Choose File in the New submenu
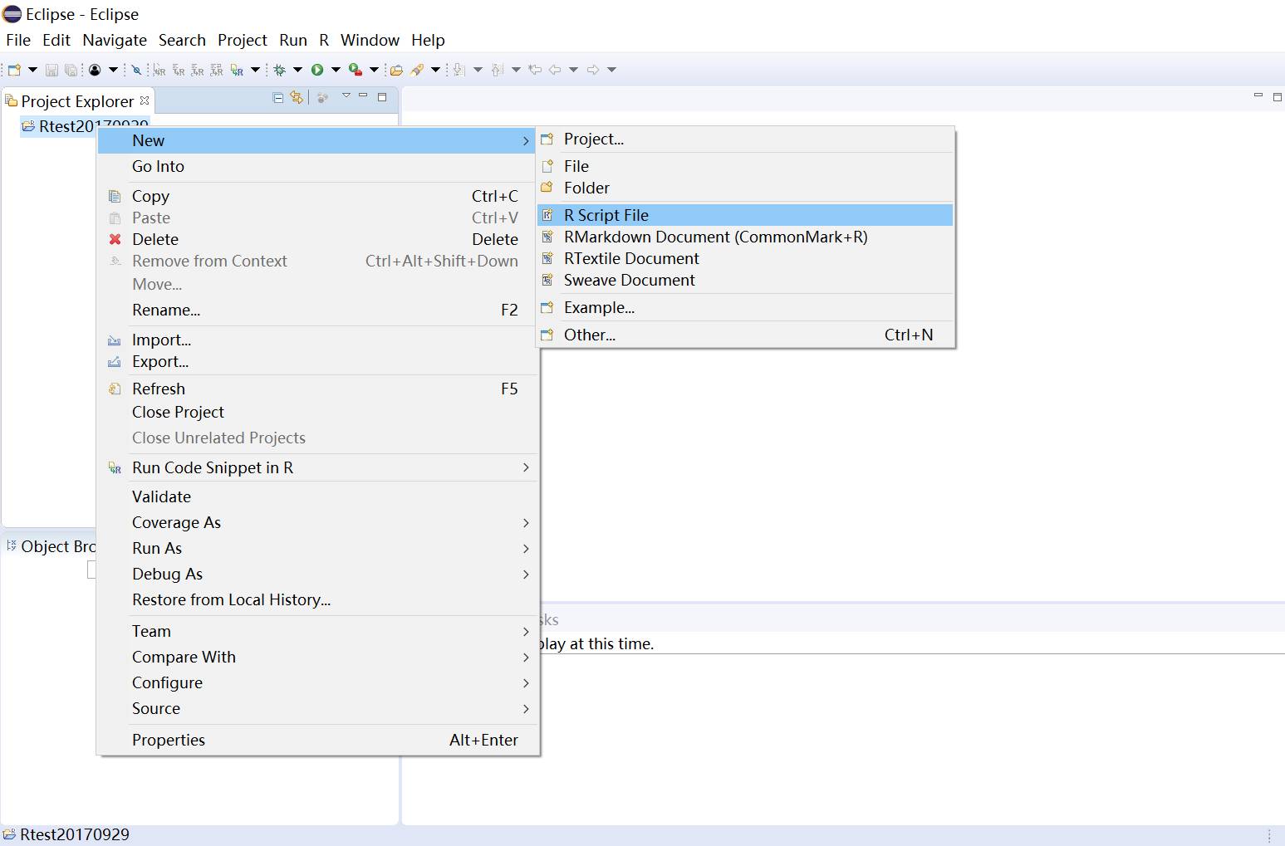 tap(745, 166)
